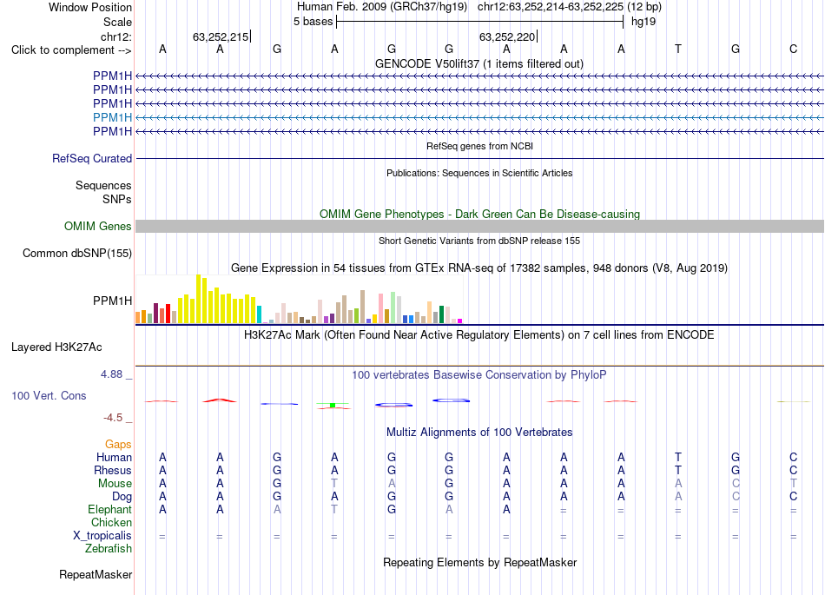
Task: Click the tallest yellow GTEx expression bar
Action: pos(198,299)
